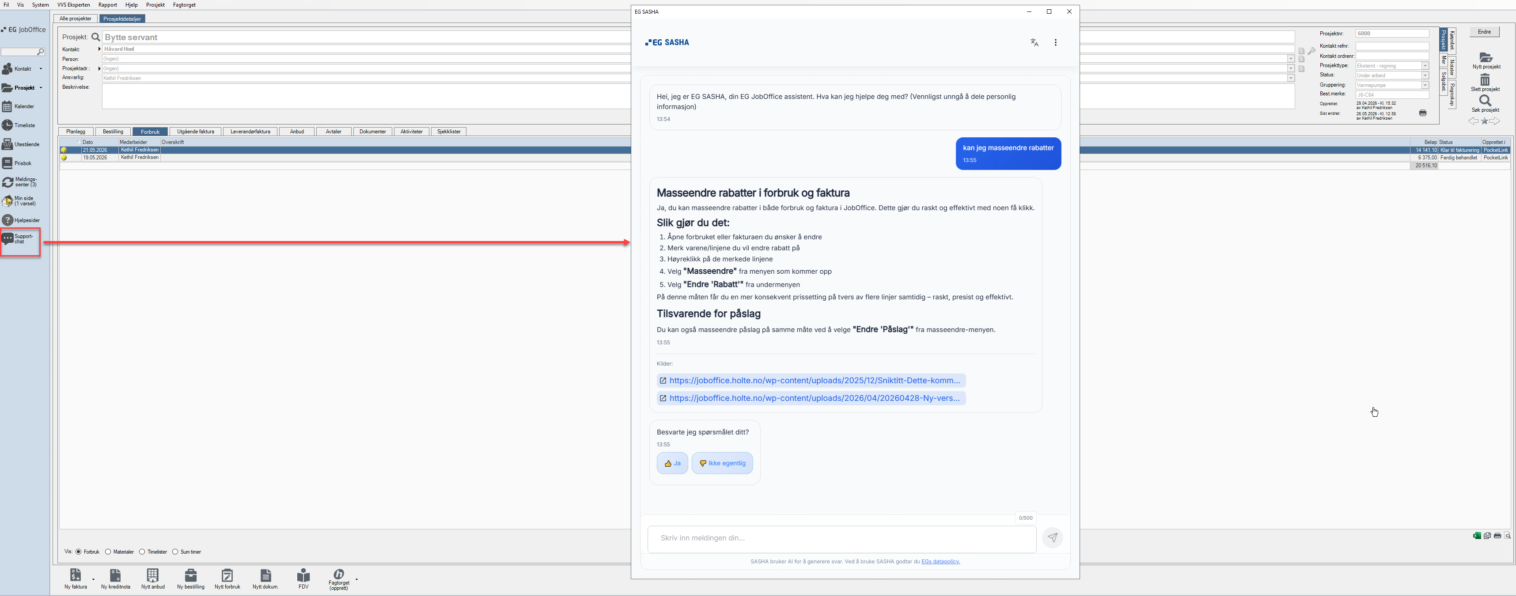The image size is (1516, 596).
Task: Click the Fagtorget (opprett) toolbar icon
Action: pyautogui.click(x=339, y=573)
